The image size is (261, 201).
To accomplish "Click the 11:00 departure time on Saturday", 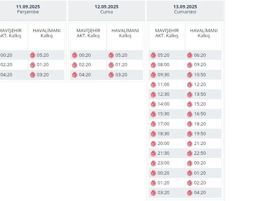I will point(163,85).
